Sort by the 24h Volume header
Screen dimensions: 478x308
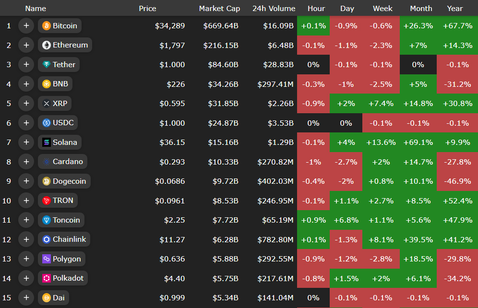pos(274,8)
